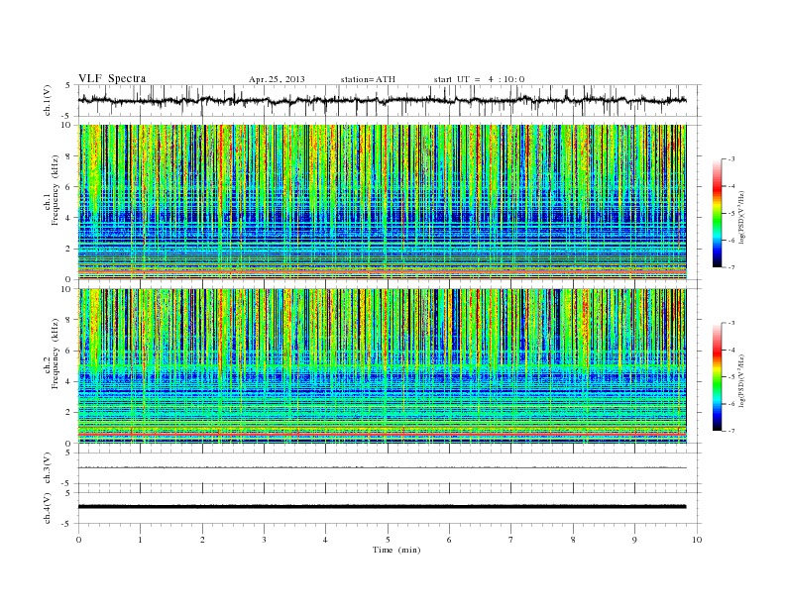The height and width of the screenshot is (606, 785).
Task: Click the ch.1 spectrogram color scale bar
Action: click(x=717, y=214)
